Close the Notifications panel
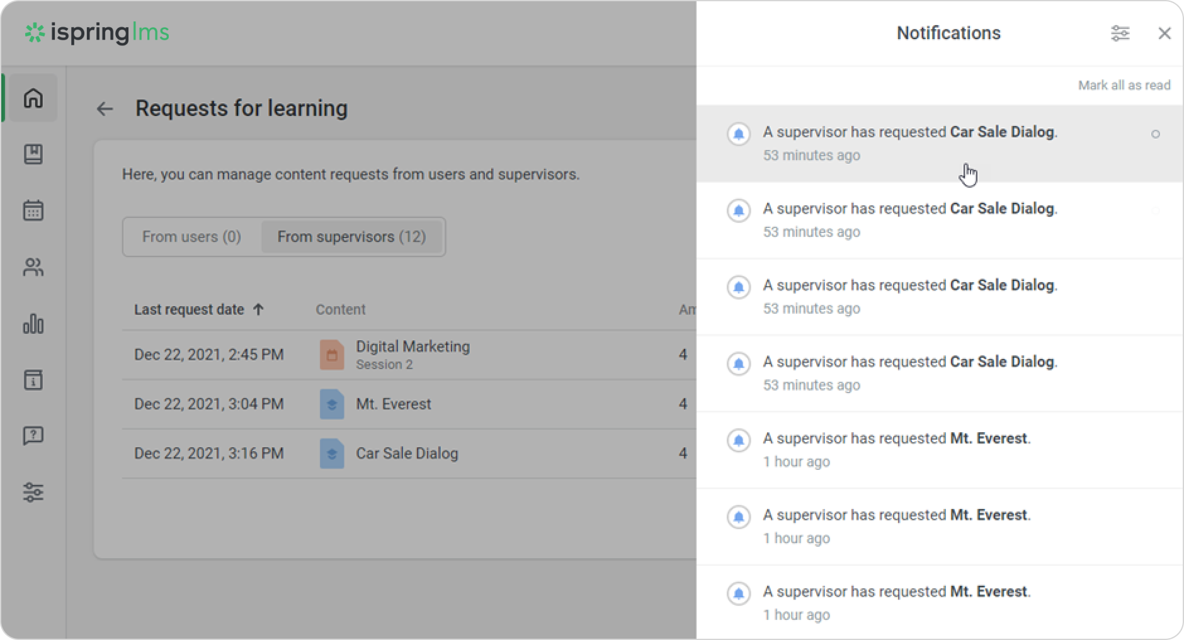Viewport: 1184px width, 640px height. pos(1164,33)
